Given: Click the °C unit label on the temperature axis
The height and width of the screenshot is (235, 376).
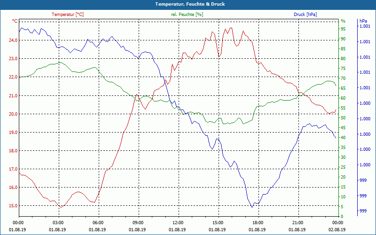Looking at the screenshot, I should pyautogui.click(x=15, y=21).
